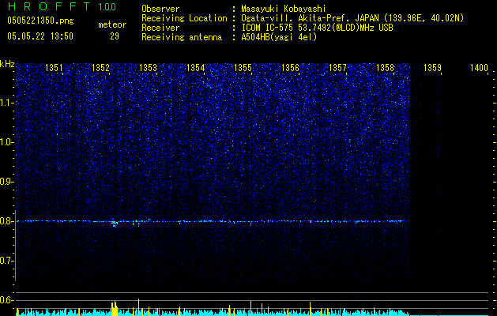
Task: Click the 0.6 kHz axis label
Action: [6, 300]
